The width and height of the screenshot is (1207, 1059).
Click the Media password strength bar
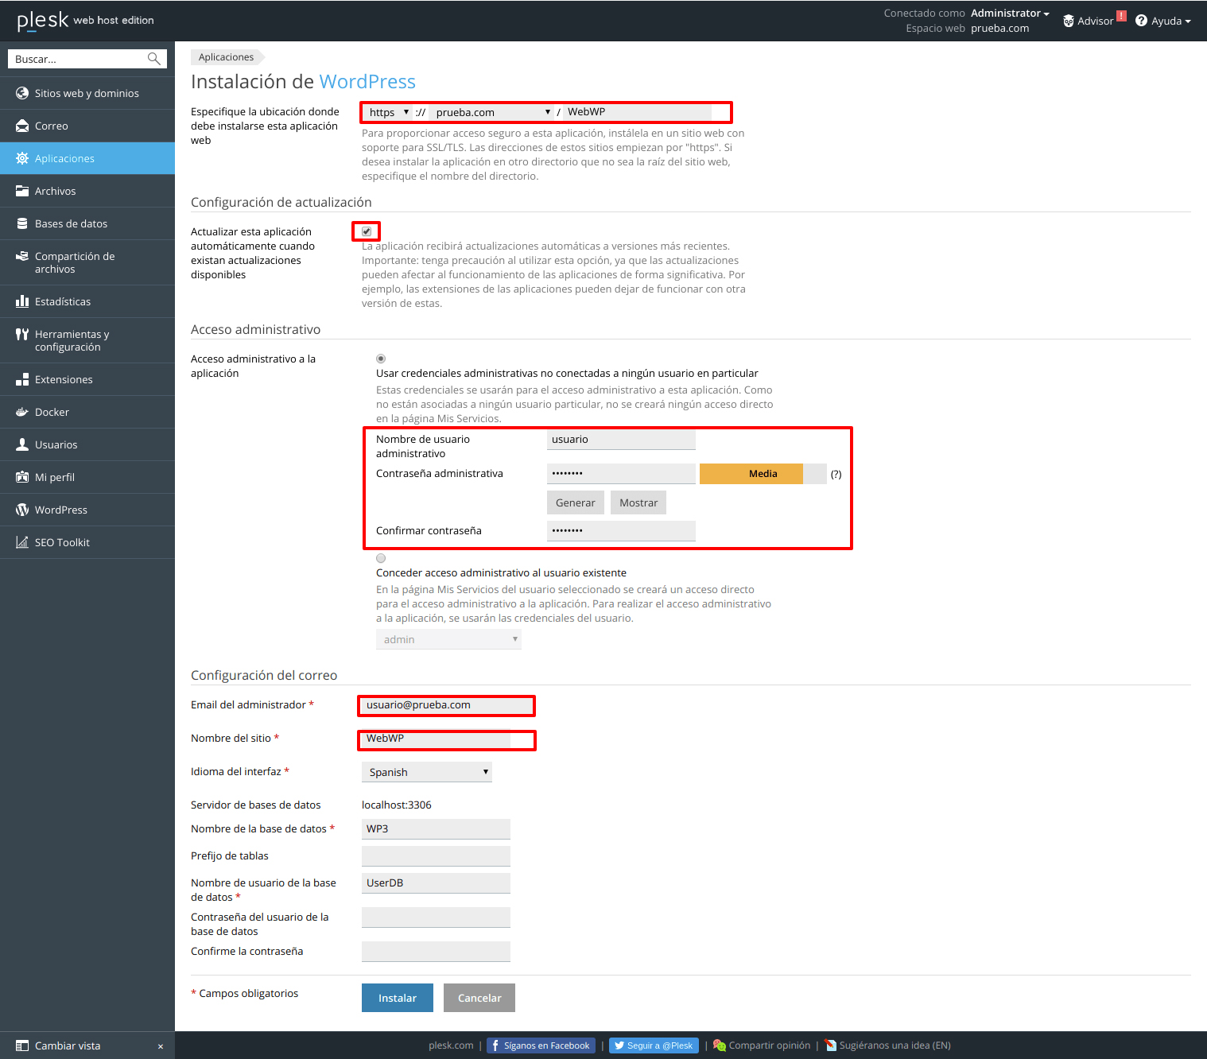763,474
